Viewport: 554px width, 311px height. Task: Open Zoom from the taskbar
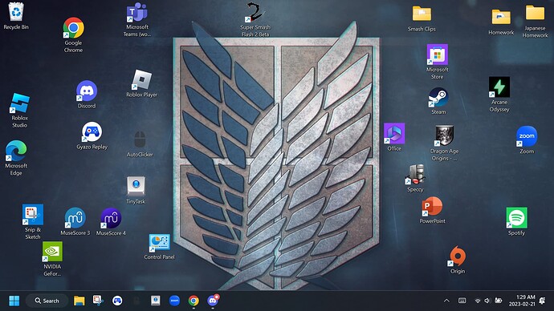click(174, 301)
